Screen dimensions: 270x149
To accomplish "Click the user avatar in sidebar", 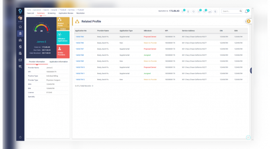I will click(20, 18).
